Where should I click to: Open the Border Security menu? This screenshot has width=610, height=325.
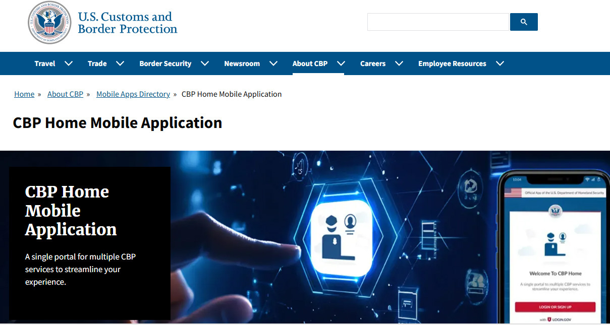(165, 63)
